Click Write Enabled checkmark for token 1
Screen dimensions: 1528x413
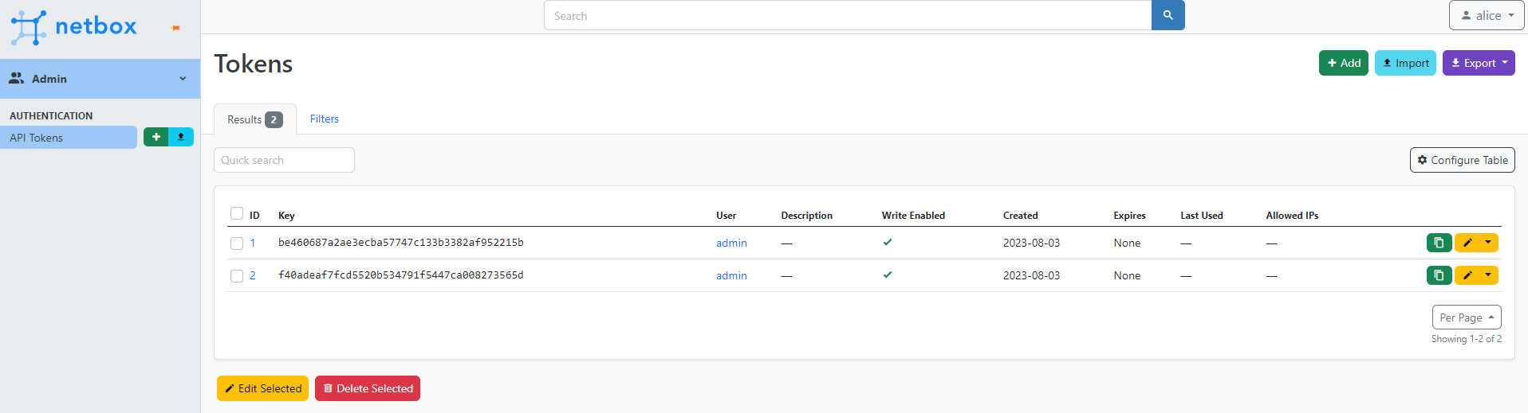(x=888, y=242)
